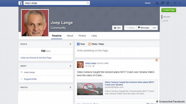Open the account dropdown arrow in top bar
The height and width of the screenshot is (104, 186).
tap(180, 3)
